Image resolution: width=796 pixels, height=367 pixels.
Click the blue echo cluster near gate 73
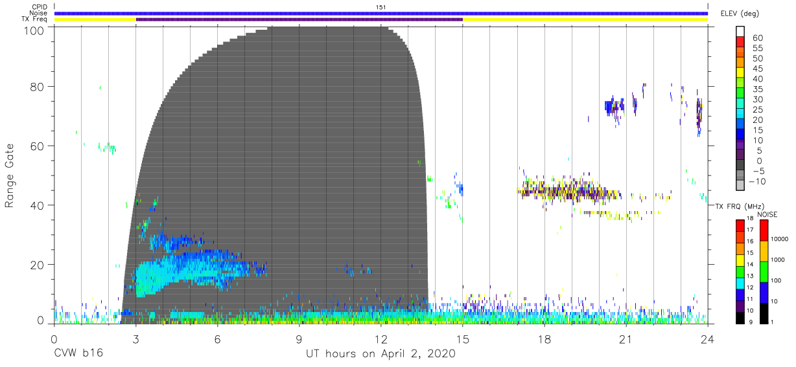pyautogui.click(x=613, y=106)
